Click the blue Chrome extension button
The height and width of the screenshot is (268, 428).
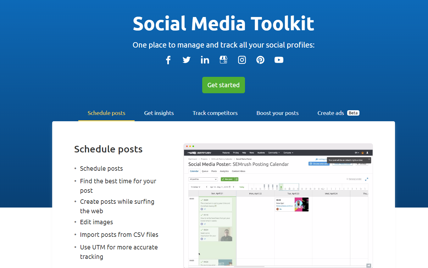coord(319,164)
